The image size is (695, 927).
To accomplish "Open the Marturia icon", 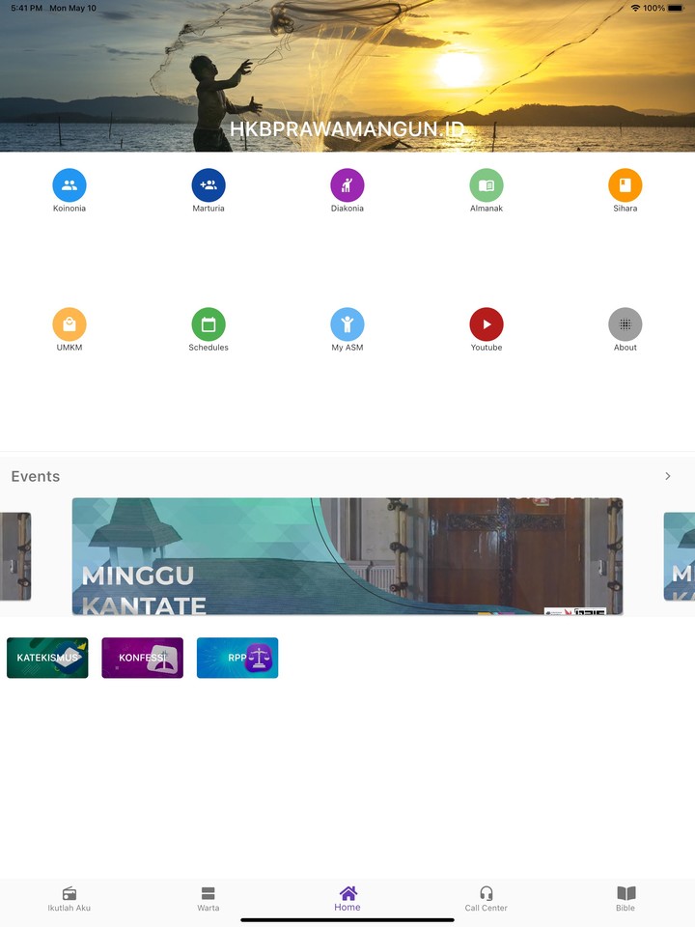I will pyautogui.click(x=208, y=185).
